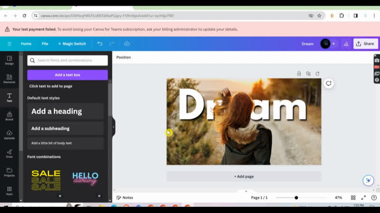Open Magic Switch menu

click(x=72, y=44)
